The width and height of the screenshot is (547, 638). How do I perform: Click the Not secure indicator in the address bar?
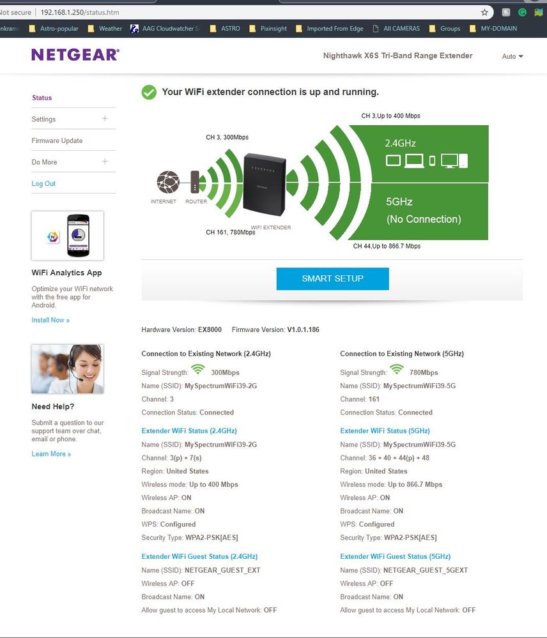16,11
